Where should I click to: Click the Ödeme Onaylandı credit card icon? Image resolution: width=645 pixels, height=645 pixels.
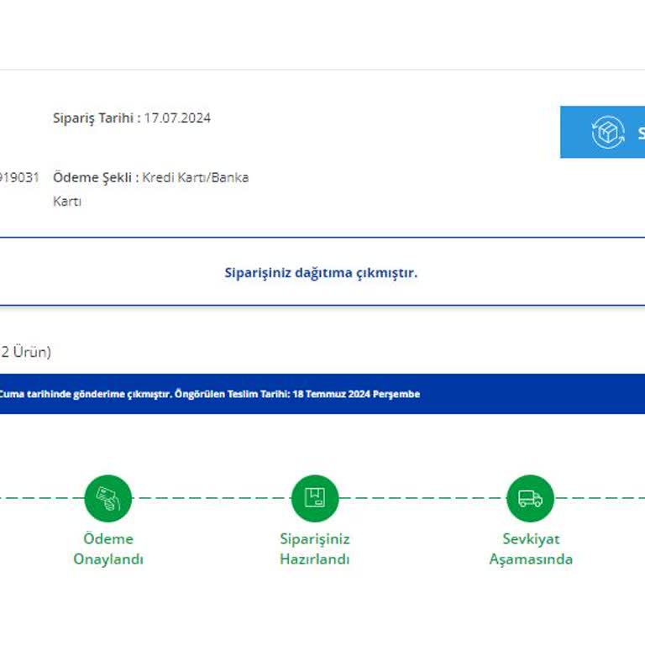[x=108, y=498]
